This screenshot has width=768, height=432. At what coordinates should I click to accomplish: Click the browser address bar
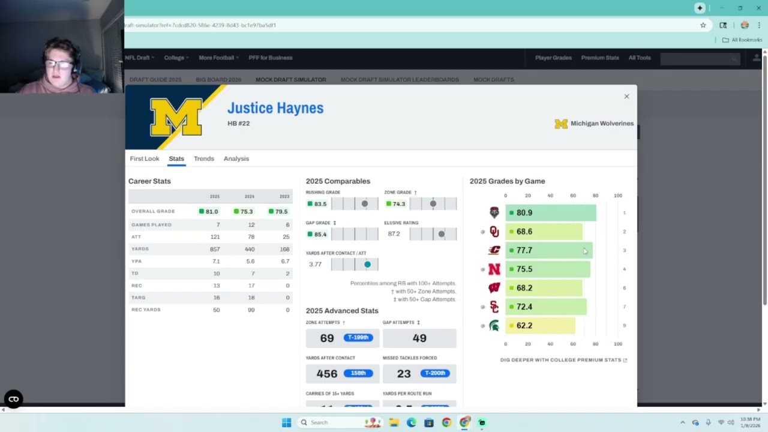click(410, 25)
